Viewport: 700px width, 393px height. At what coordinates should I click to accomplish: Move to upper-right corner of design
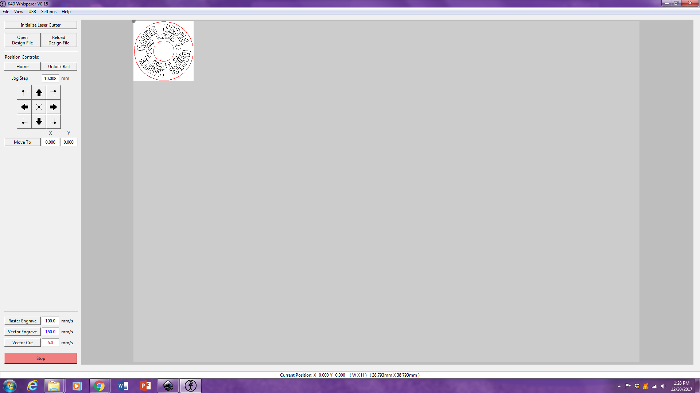(53, 92)
